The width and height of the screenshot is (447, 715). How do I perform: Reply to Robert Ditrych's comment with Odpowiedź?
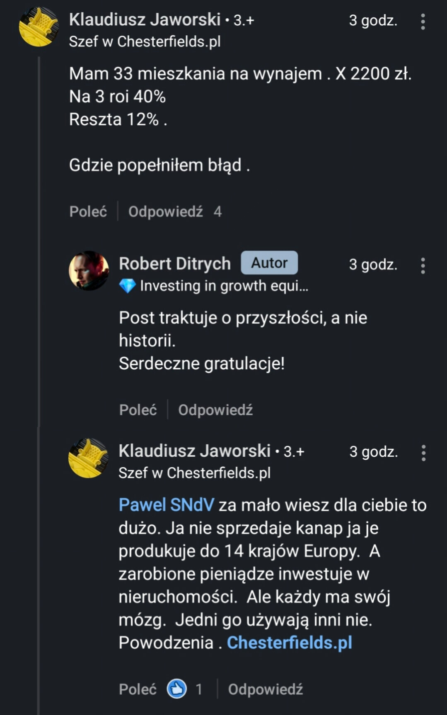point(215,410)
